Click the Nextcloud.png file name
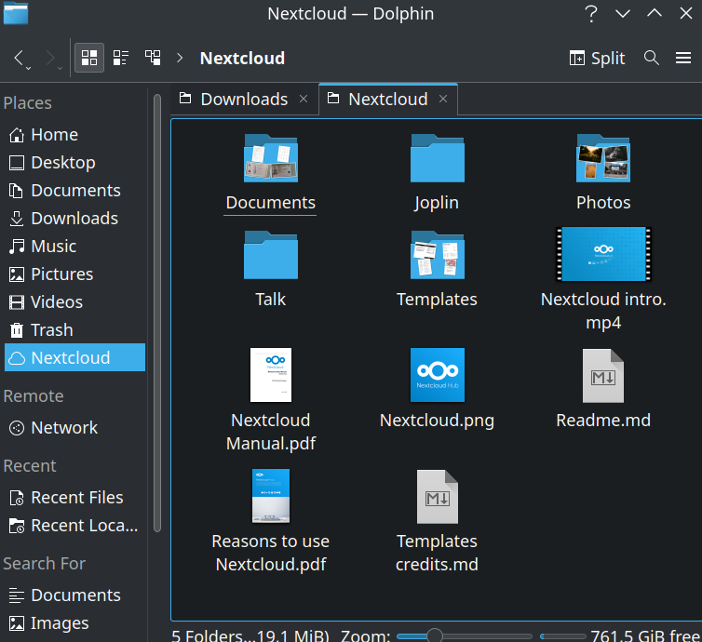The height and width of the screenshot is (642, 702). 437,421
